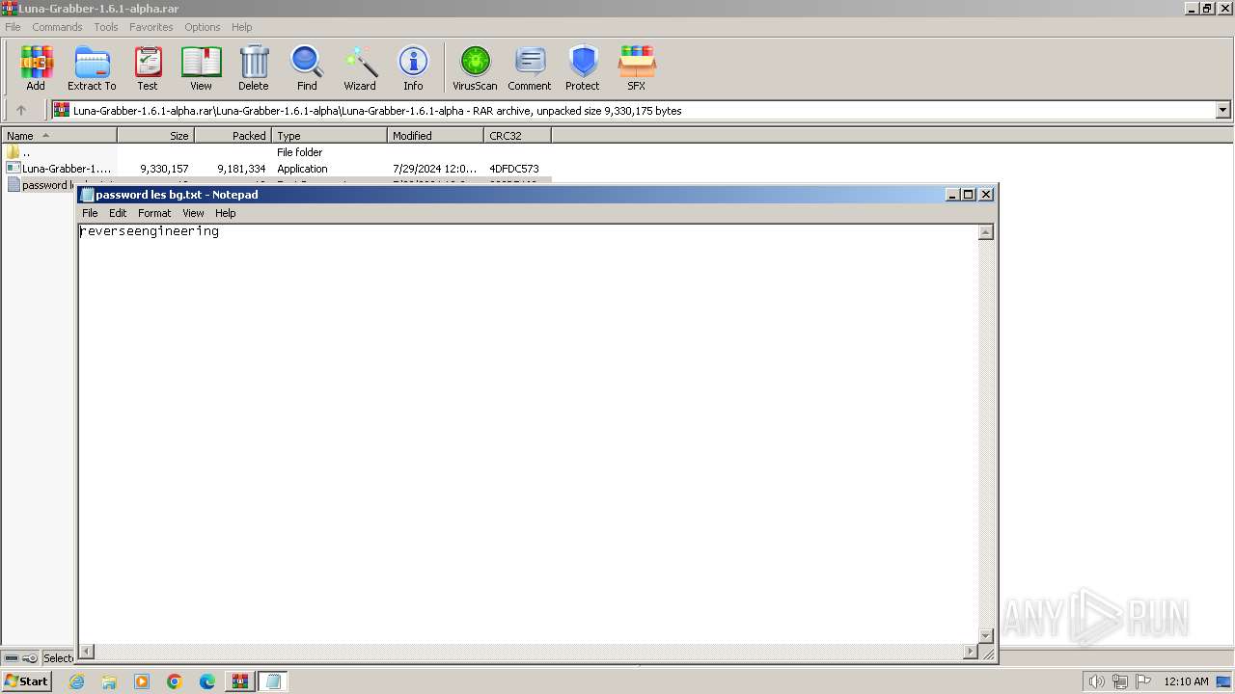Sort by CRC32 column header

coord(518,136)
